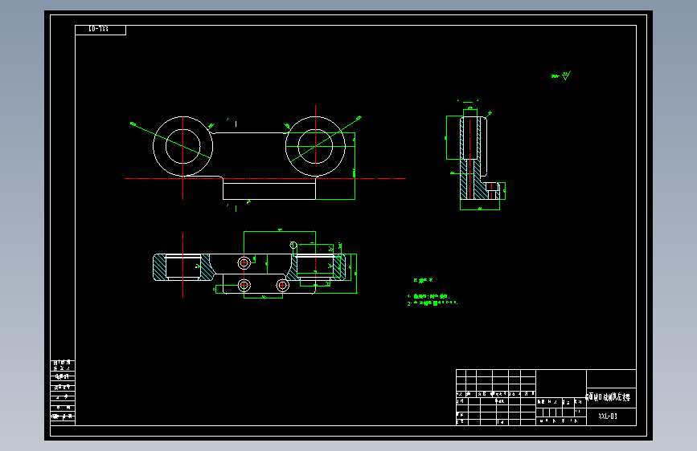
Task: Select the right large circular boss in top view
Action: pos(315,146)
